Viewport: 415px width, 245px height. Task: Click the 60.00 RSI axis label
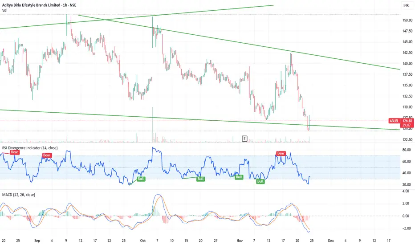point(407,162)
